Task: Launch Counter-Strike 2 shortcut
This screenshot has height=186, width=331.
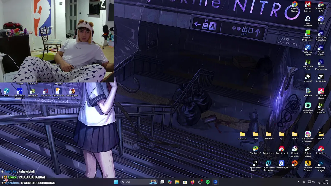Action: coord(59,94)
